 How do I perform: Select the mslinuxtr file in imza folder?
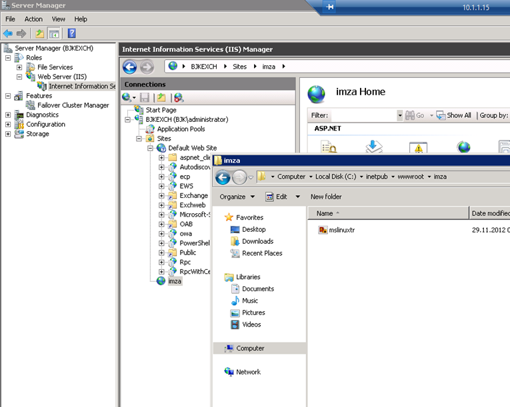click(x=337, y=230)
